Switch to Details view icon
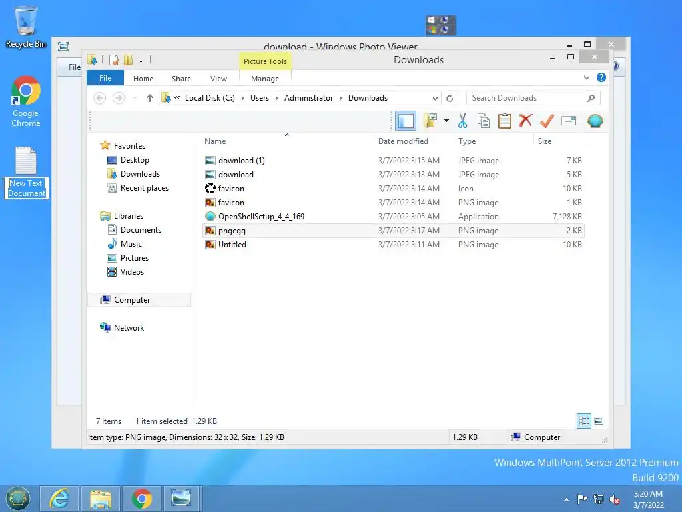Screen dimensions: 682x512 (584, 421)
